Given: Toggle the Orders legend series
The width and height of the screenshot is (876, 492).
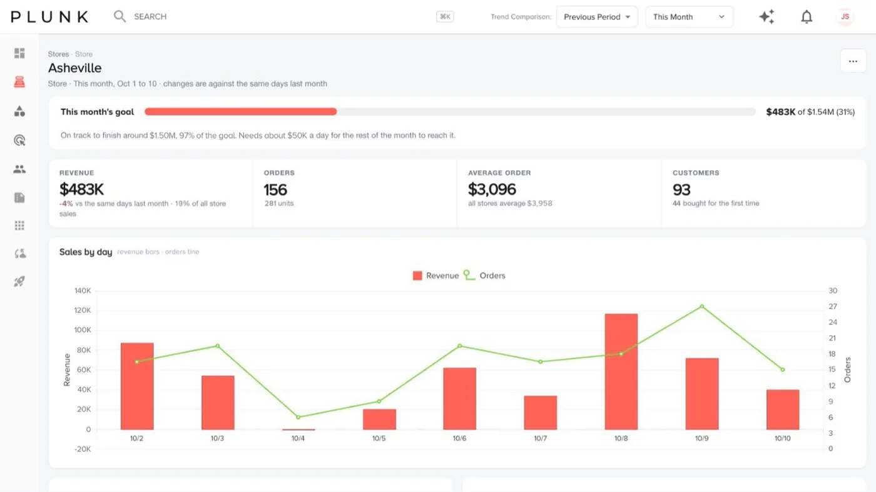Looking at the screenshot, I should click(484, 276).
